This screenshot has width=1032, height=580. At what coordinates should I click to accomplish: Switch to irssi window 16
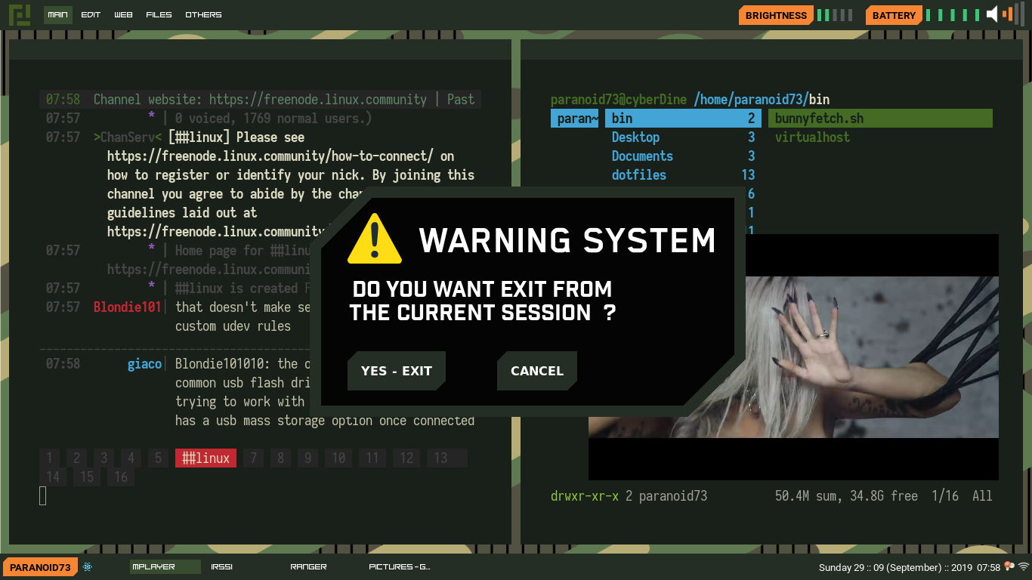pos(121,477)
